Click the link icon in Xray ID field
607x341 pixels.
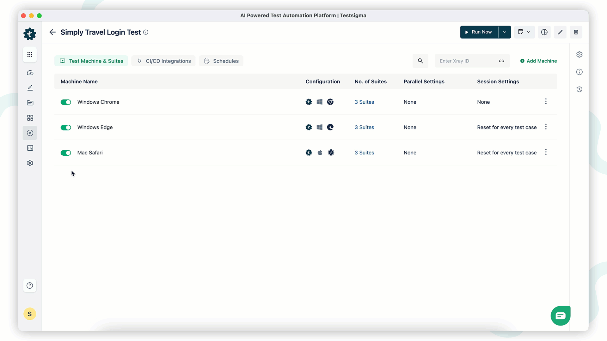(501, 61)
